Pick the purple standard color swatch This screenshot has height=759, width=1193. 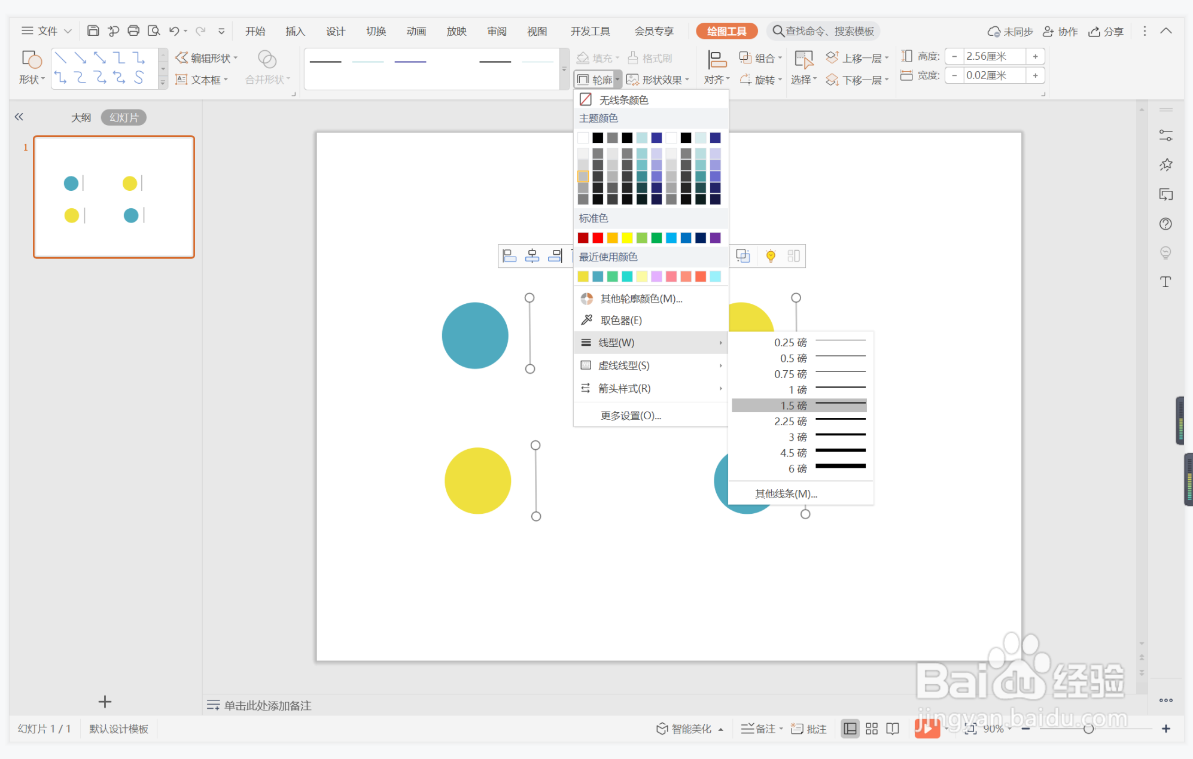715,238
